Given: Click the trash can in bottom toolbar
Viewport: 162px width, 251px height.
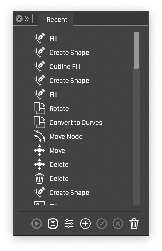Looking at the screenshot, I should [x=134, y=224].
